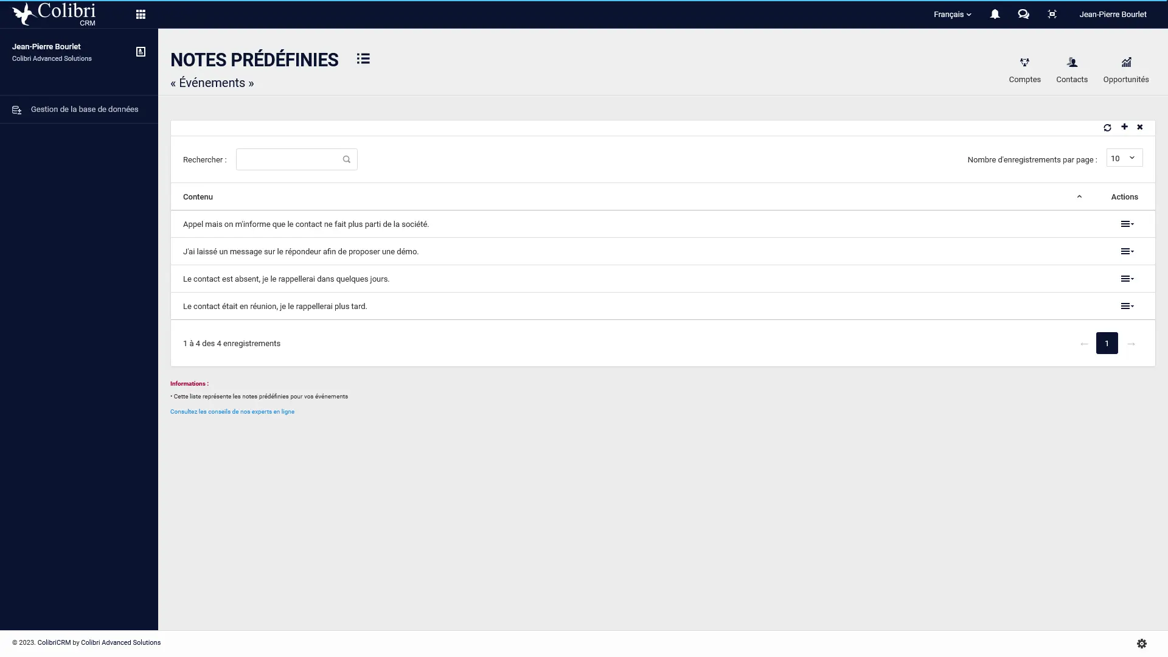Open Comptes shortcut icon
The image size is (1168, 657).
[x=1024, y=62]
